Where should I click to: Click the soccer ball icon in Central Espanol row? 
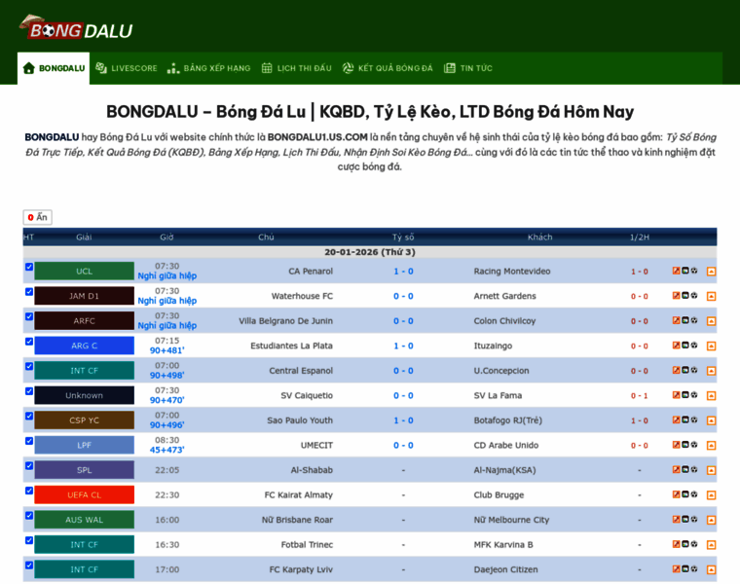(x=694, y=370)
